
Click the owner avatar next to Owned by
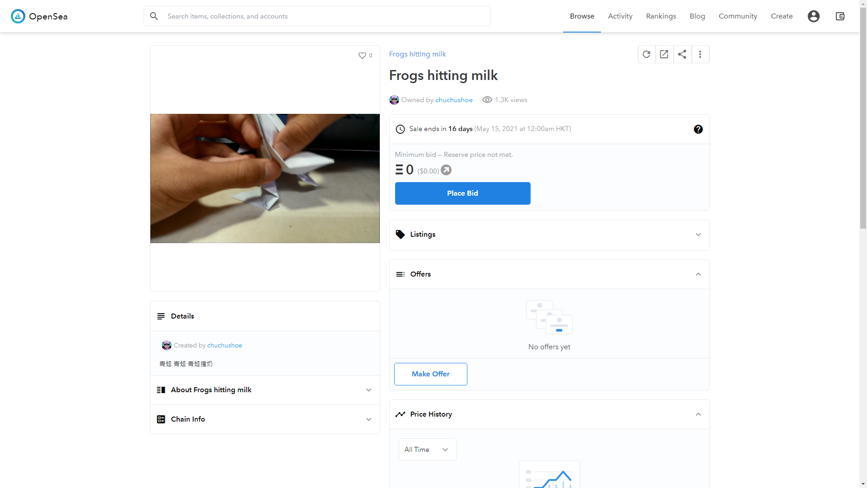(x=394, y=100)
